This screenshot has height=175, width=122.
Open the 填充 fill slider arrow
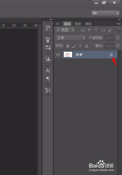coord(118,46)
